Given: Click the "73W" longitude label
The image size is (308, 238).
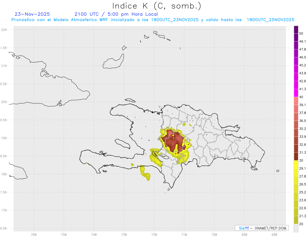Looking at the screenshot, I should click(x=124, y=234).
